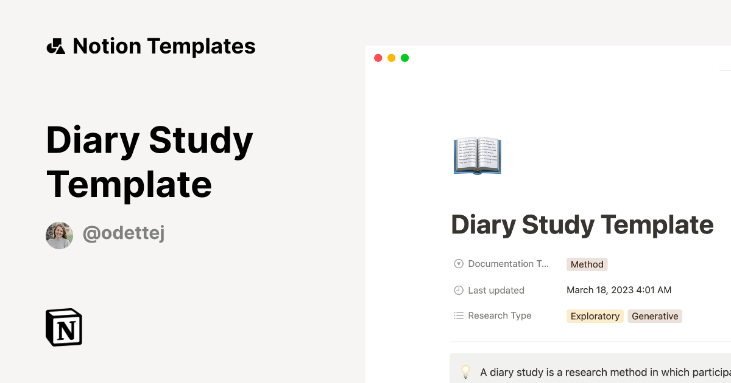Click the odettej profile avatar
Viewport: 731px width, 383px height.
(59, 235)
